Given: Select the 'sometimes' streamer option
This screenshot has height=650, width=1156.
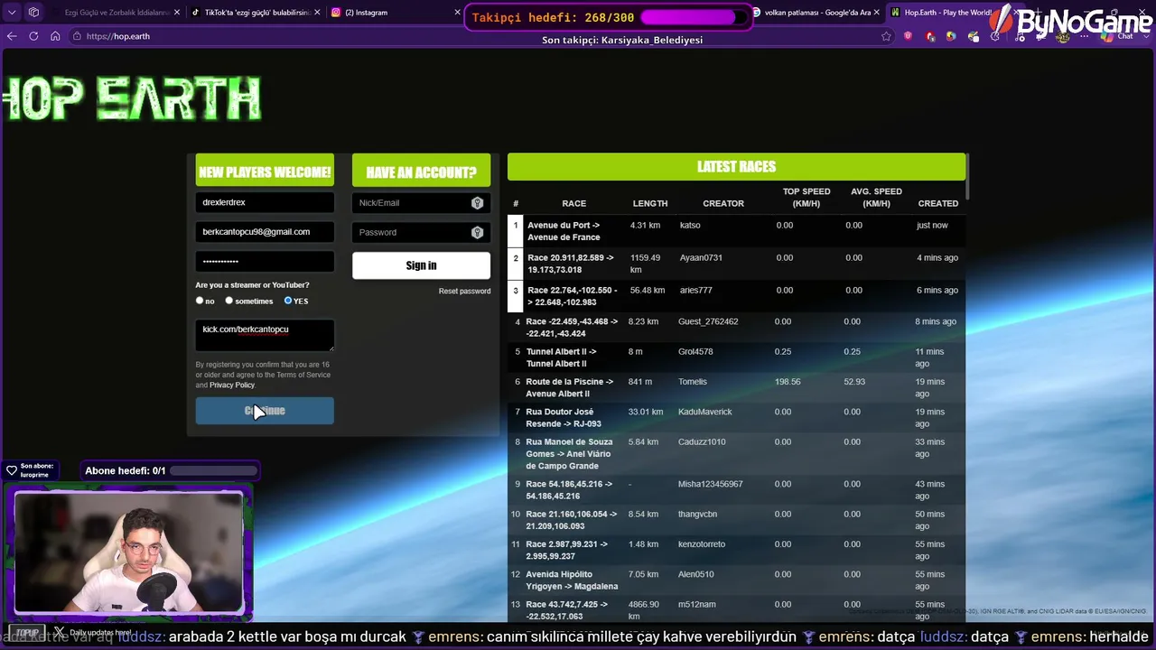Looking at the screenshot, I should (229, 301).
